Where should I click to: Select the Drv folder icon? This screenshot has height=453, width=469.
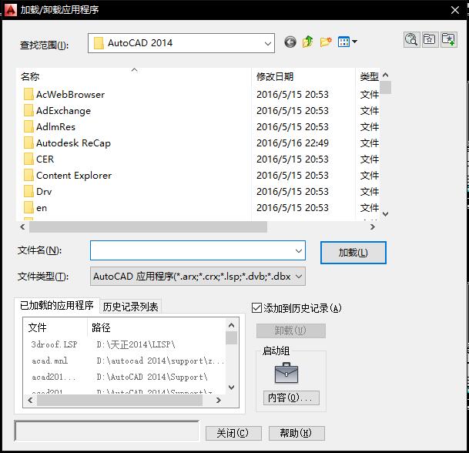[28, 191]
